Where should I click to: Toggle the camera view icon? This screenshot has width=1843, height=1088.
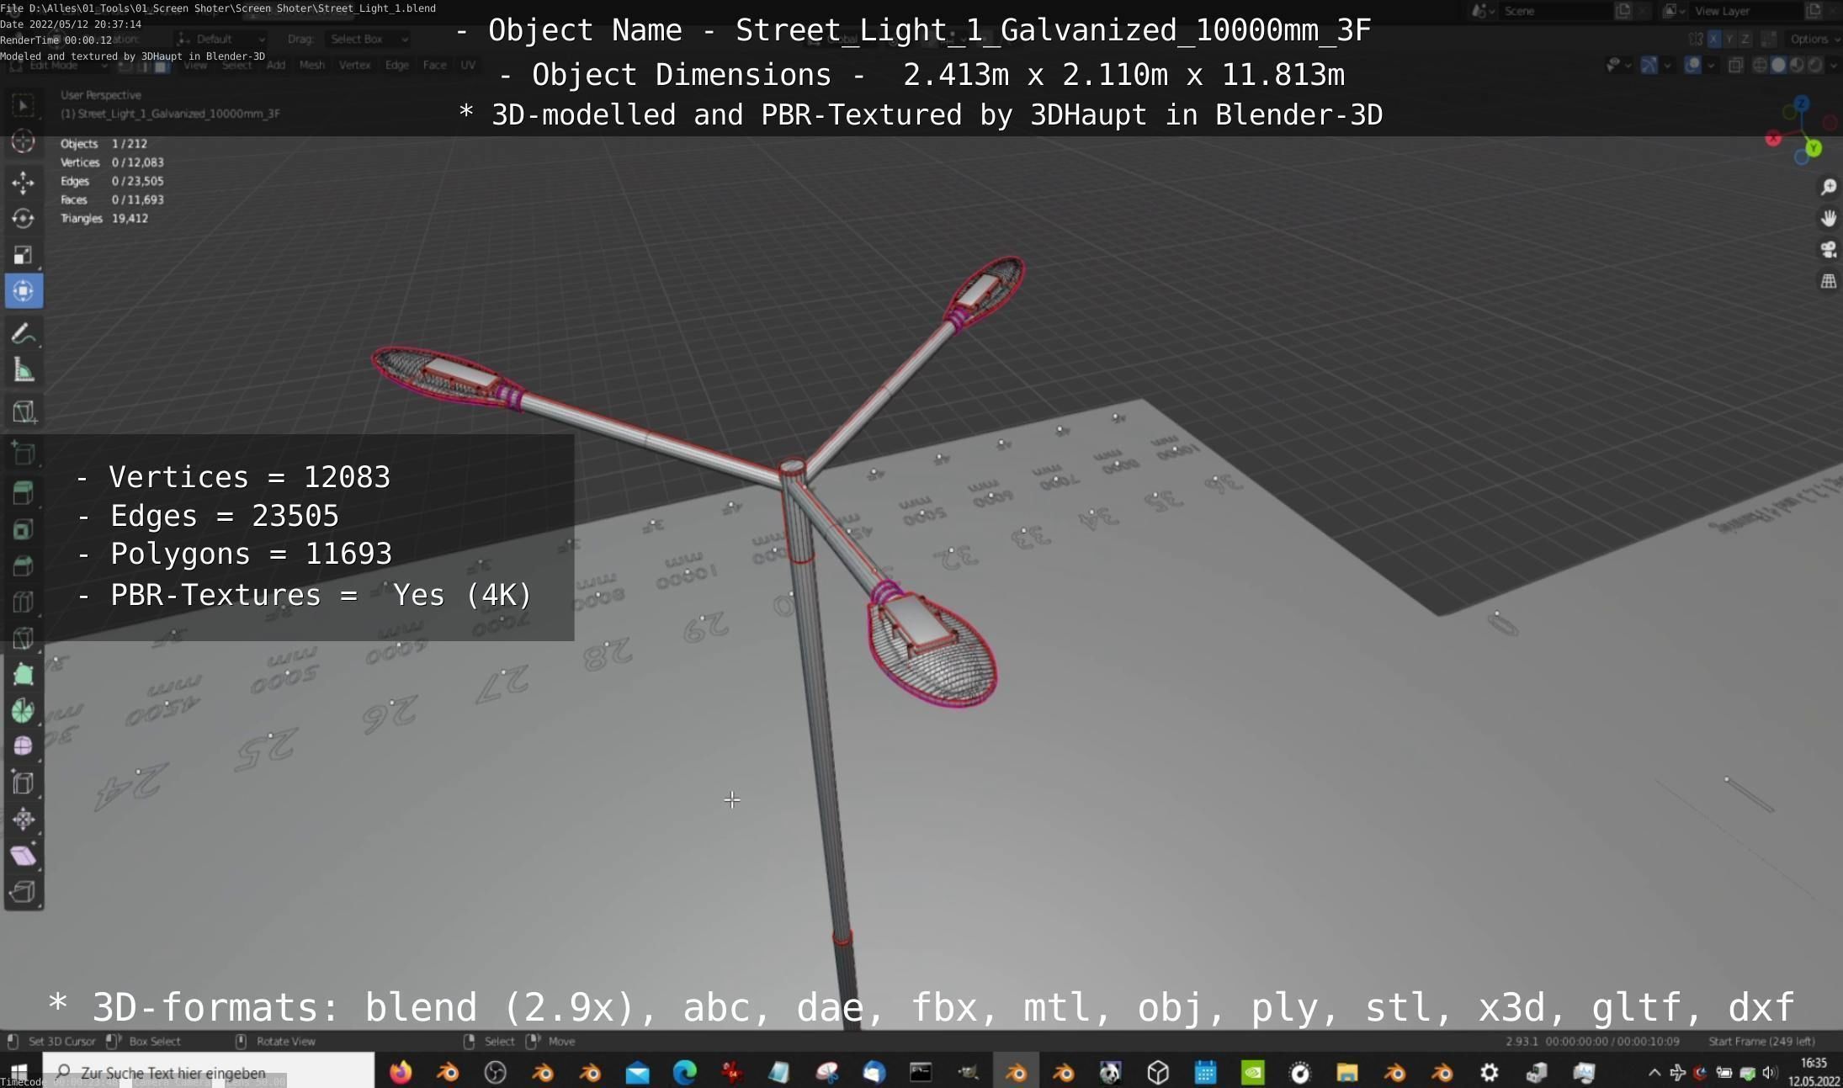[x=1828, y=250]
